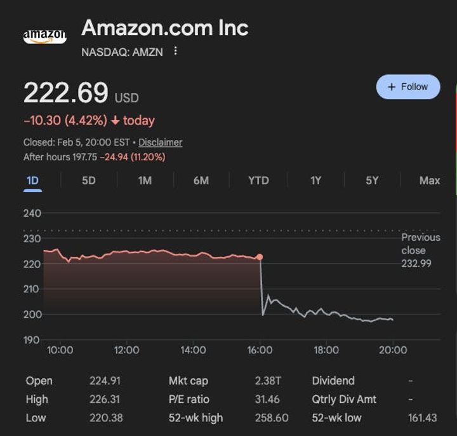The height and width of the screenshot is (436, 457).
Task: Click the Previous close label on chart
Action: pos(420,244)
